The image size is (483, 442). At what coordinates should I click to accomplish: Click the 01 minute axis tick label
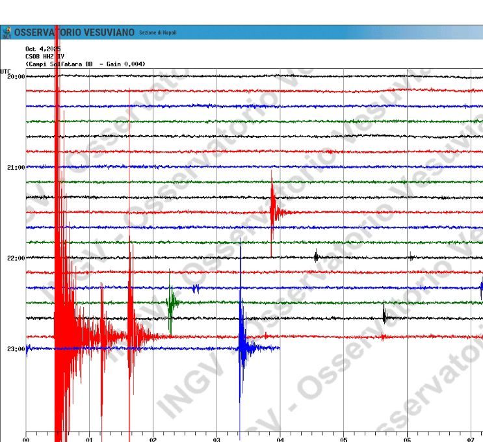[x=89, y=439]
